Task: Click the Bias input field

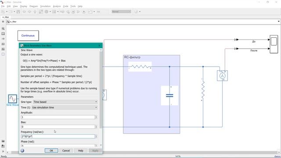Action: [58, 127]
